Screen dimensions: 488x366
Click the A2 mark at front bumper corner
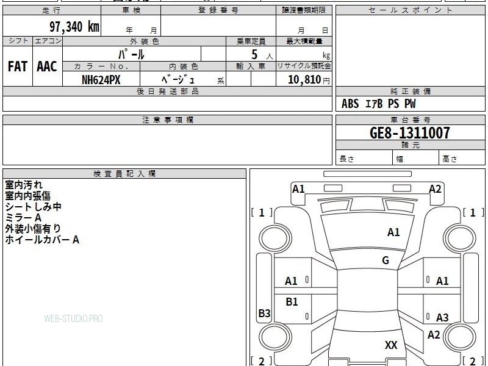435,189
